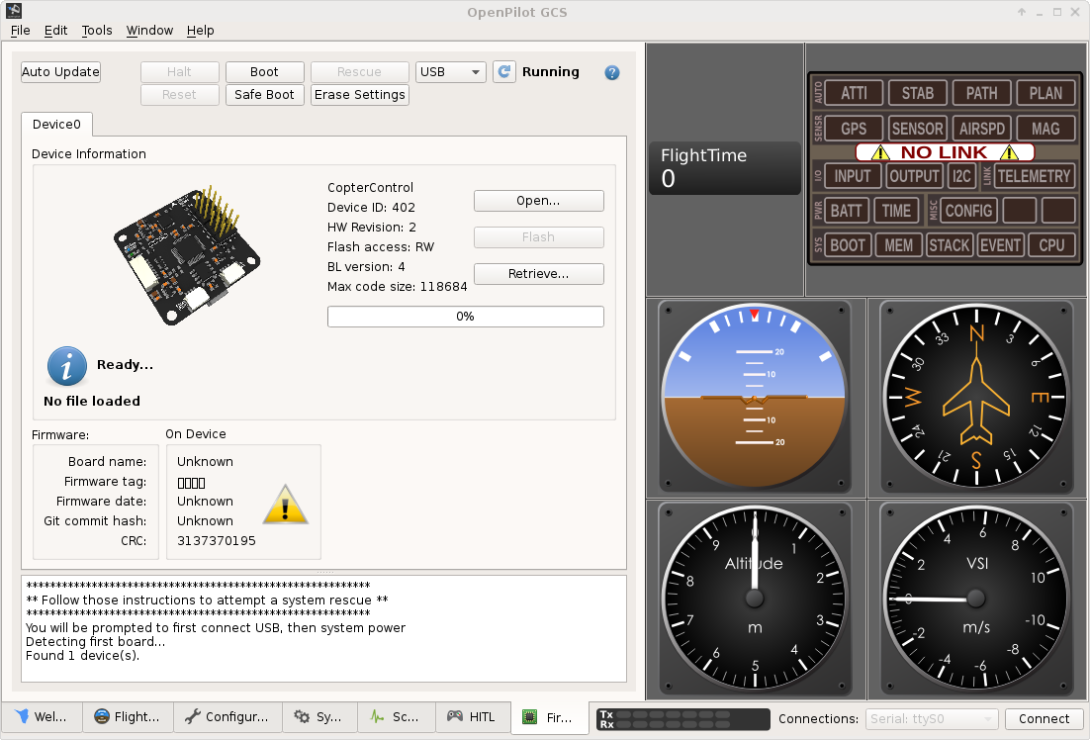Click the Retrieve... firmware button
The image size is (1090, 740).
pos(539,274)
